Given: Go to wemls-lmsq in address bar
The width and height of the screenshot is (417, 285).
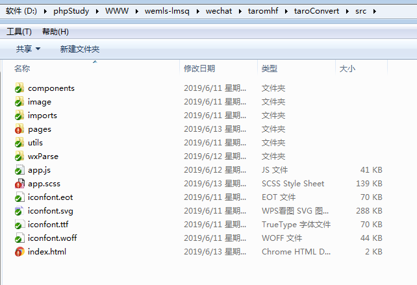Looking at the screenshot, I should coord(167,11).
